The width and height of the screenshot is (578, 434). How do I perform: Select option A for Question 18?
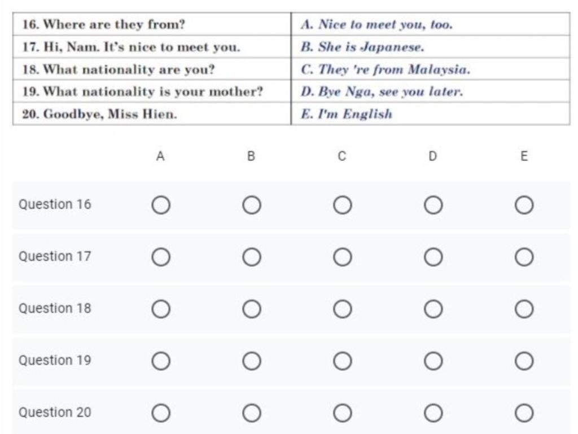tap(160, 309)
